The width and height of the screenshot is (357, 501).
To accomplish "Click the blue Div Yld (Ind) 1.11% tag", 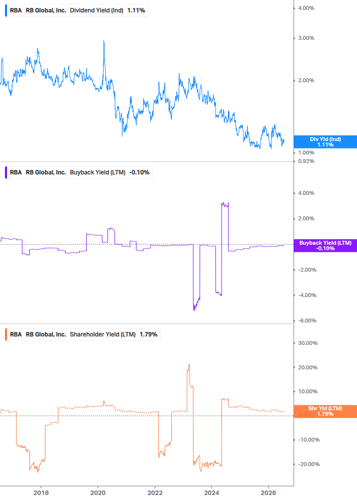I will [x=326, y=142].
